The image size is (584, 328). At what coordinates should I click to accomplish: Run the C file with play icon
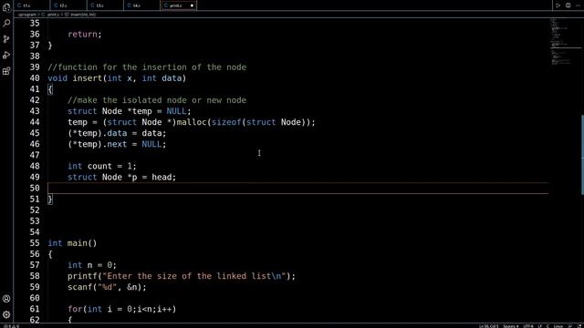(558, 5)
